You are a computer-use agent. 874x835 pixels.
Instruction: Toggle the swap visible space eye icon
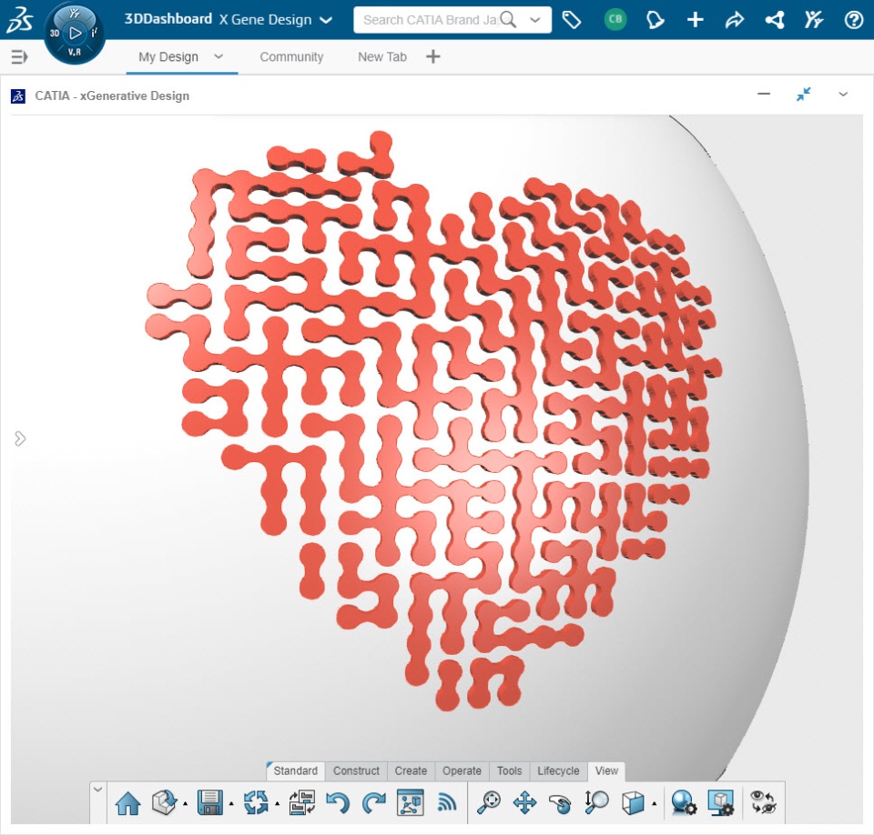(x=763, y=802)
